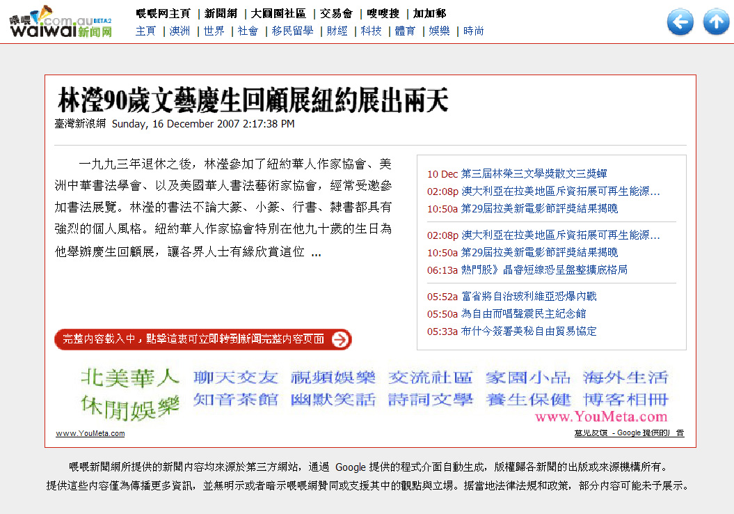This screenshot has height=514, width=734.
Task: Click the blue up arrow icon
Action: tap(716, 22)
